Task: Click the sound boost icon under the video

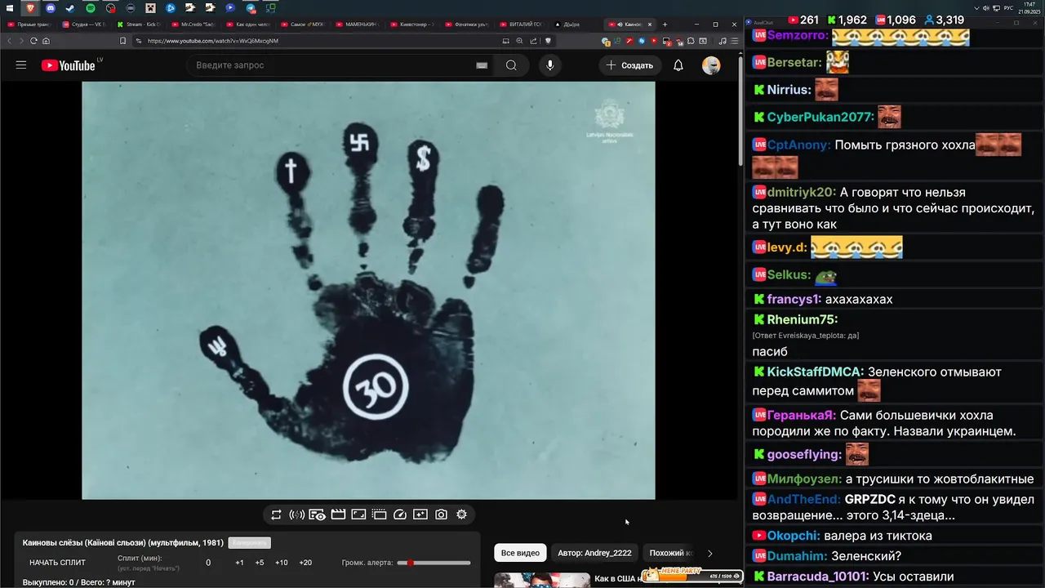Action: (296, 514)
